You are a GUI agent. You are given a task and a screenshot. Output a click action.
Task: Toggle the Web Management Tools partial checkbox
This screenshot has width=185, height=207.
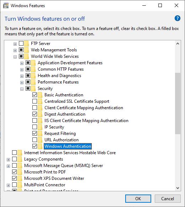(x=21, y=50)
